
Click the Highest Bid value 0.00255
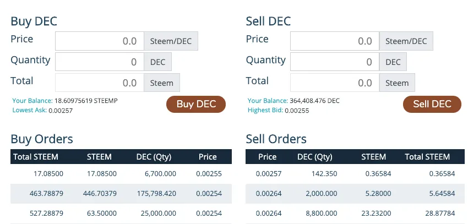coord(297,111)
